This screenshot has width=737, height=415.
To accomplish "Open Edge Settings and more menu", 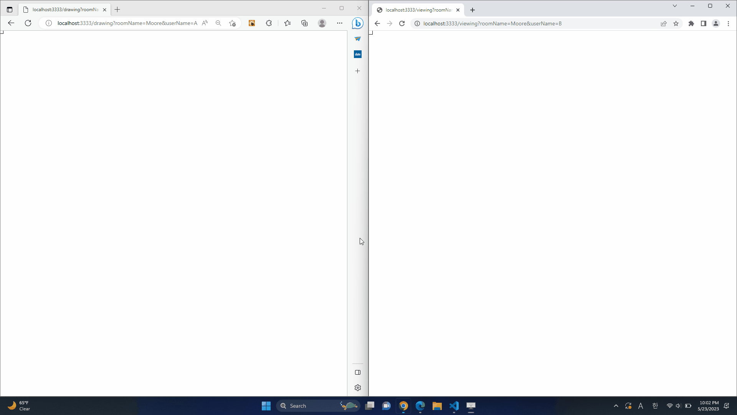I will point(339,23).
